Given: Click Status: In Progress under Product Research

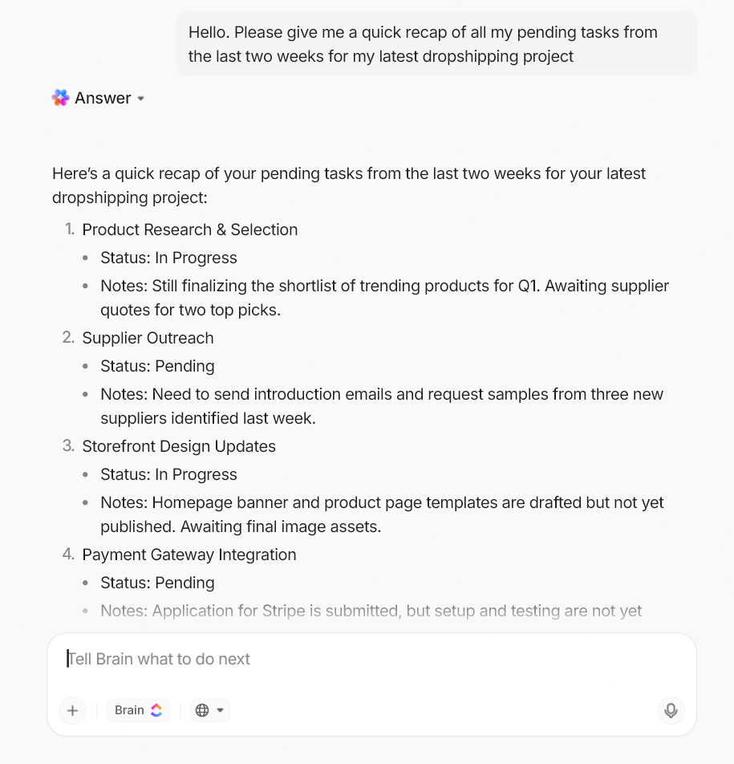Looking at the screenshot, I should click(168, 258).
